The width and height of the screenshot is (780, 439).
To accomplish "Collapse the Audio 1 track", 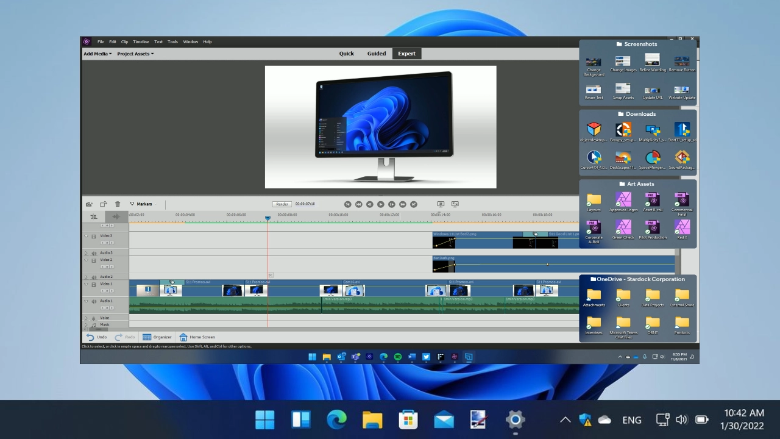I will coord(86,301).
